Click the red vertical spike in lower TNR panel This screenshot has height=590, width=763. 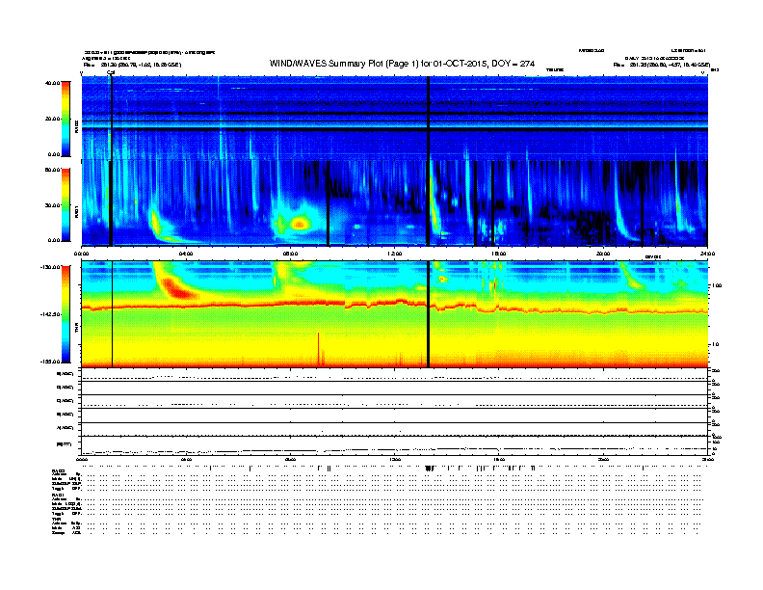pos(319,349)
